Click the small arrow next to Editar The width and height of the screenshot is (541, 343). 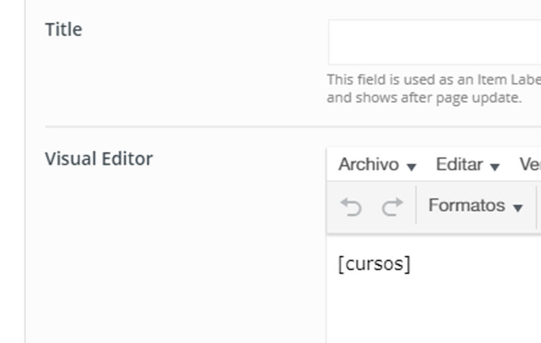tap(495, 167)
